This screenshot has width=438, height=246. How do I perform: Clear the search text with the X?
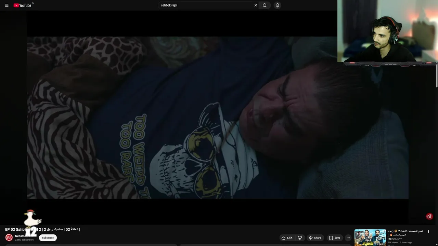click(x=256, y=5)
